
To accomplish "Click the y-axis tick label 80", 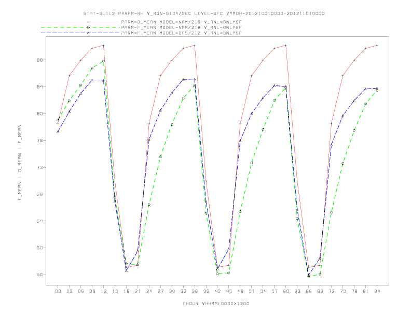I will 39,114.
